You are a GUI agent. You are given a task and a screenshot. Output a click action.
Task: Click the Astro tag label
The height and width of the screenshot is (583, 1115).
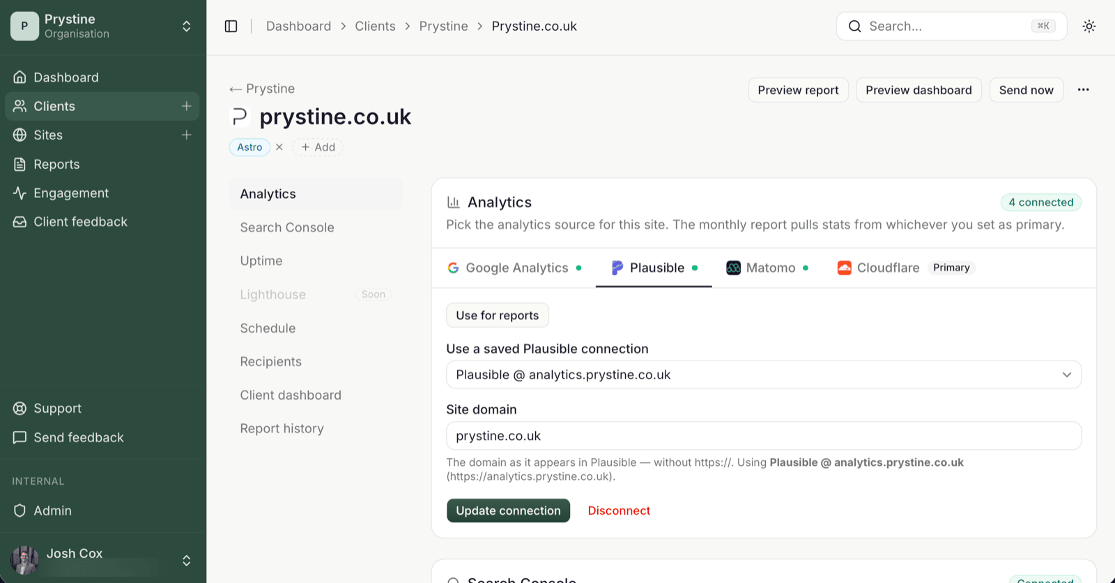(x=249, y=147)
